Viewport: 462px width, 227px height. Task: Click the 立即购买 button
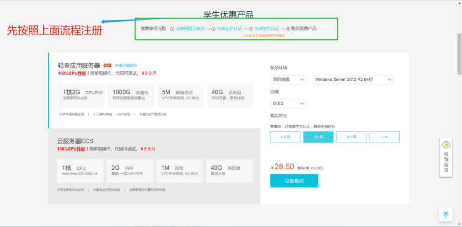tap(294, 181)
